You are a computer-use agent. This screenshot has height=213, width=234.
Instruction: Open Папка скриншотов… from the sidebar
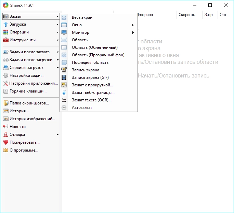click(31, 103)
